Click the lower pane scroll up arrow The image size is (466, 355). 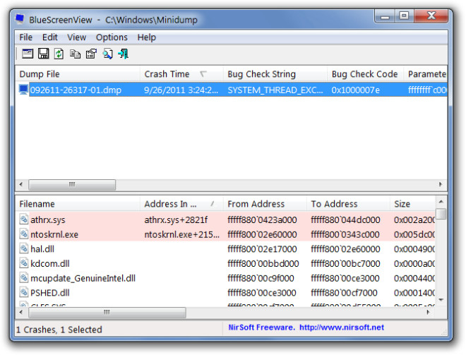(x=441, y=202)
